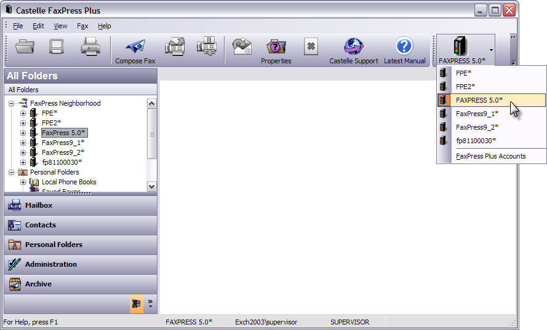Image resolution: width=547 pixels, height=330 pixels.
Task: Open the Administration navigation pane button
Action: click(81, 264)
